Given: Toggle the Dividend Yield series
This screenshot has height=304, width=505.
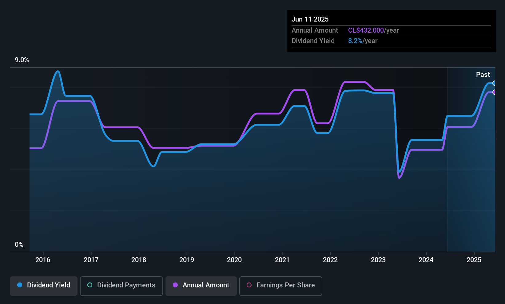Looking at the screenshot, I should pos(44,286).
